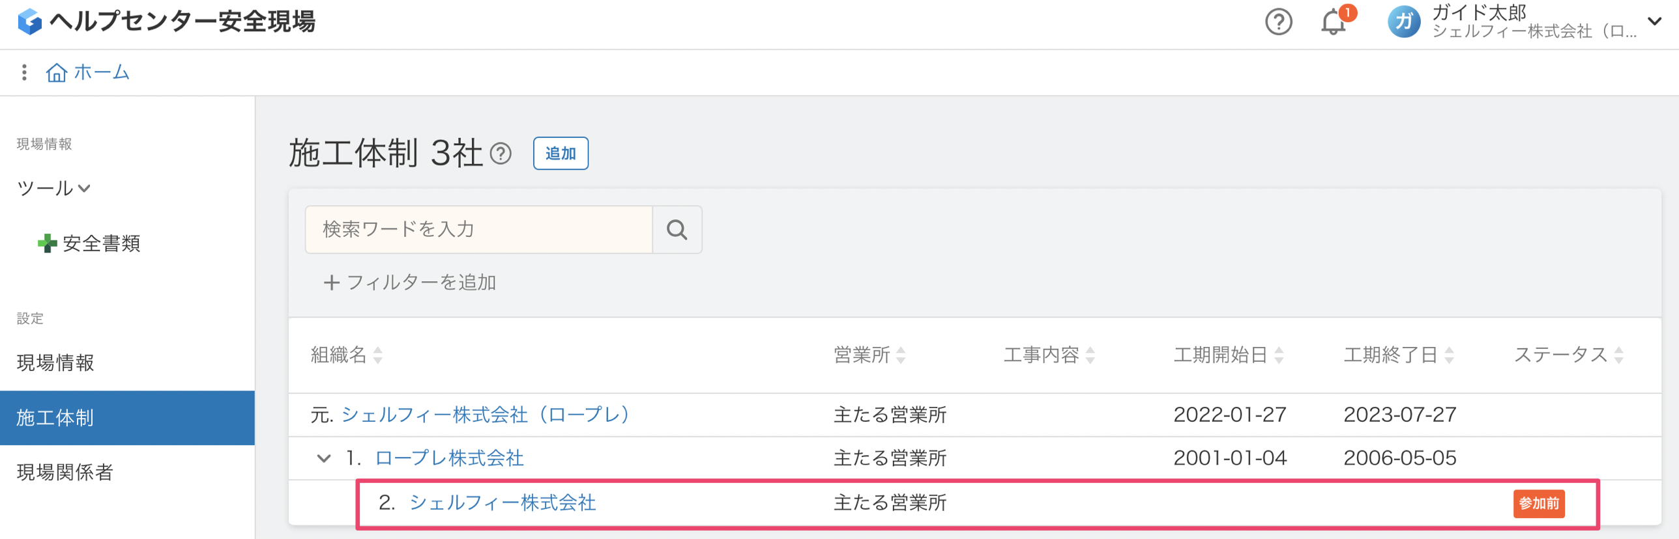1679x539 pixels.
Task: Open help from the header question mark icon
Action: pos(1278,22)
